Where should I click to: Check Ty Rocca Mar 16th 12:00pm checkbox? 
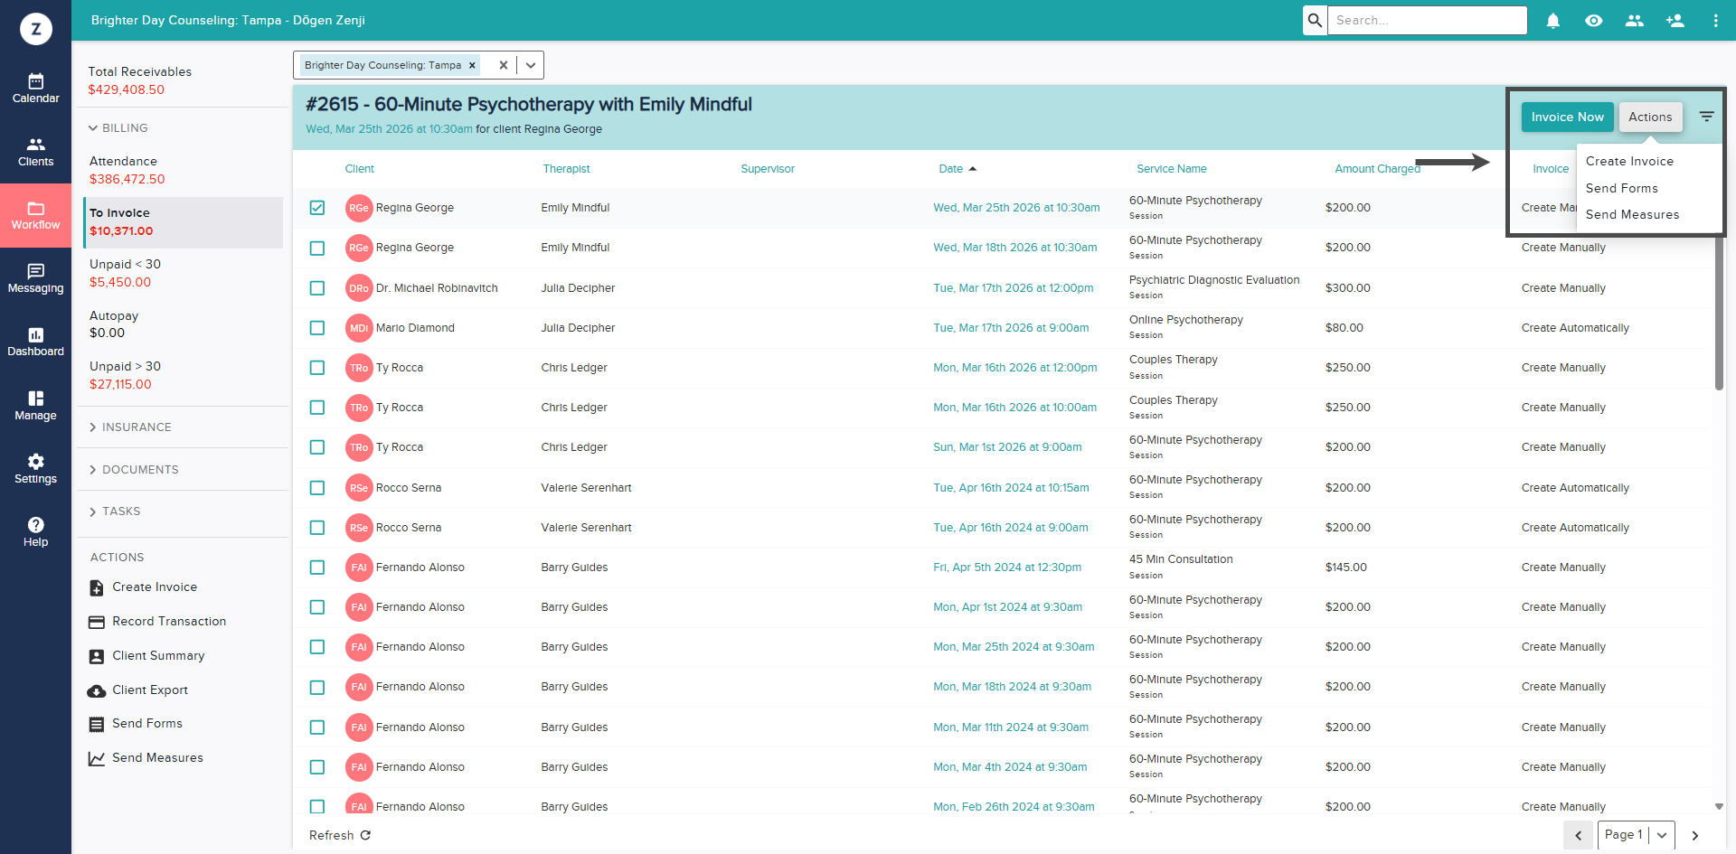pyautogui.click(x=317, y=368)
